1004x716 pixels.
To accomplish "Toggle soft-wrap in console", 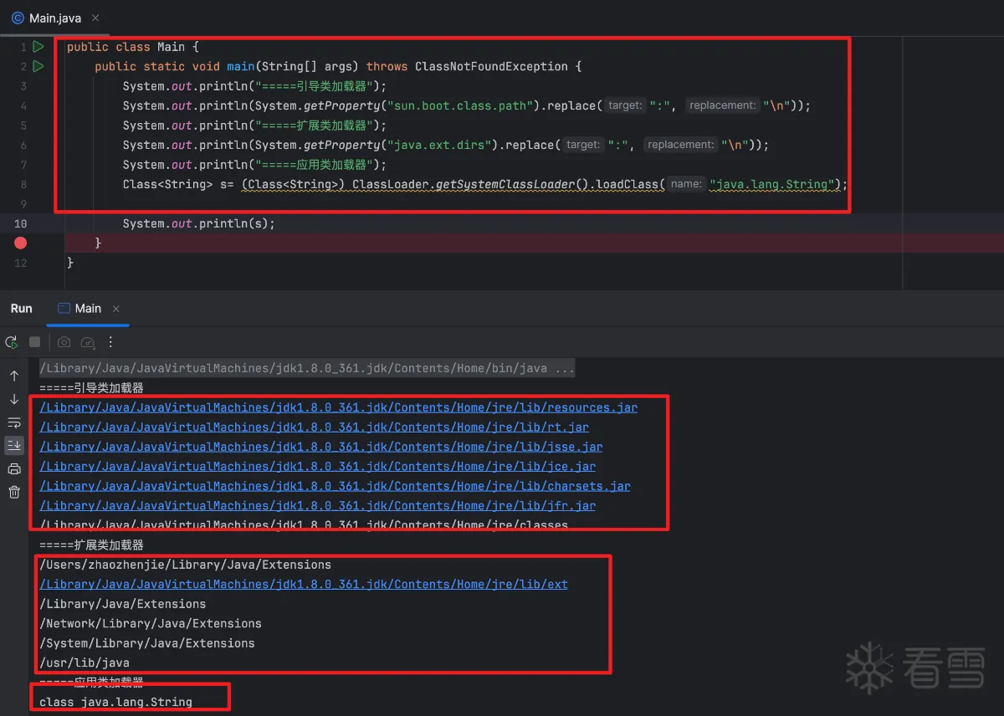I will click(14, 422).
